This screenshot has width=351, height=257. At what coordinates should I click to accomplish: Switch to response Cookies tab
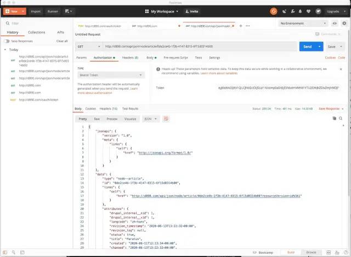pyautogui.click(x=90, y=109)
